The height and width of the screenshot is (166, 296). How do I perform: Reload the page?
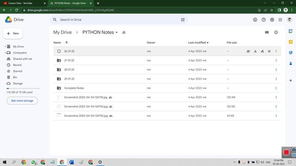click(x=17, y=10)
